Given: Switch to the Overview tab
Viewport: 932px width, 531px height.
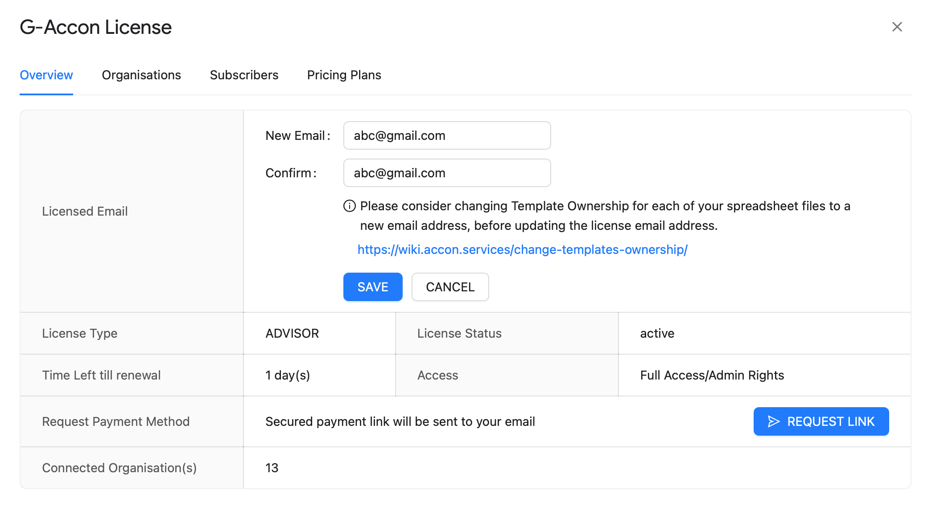Looking at the screenshot, I should click(x=46, y=75).
